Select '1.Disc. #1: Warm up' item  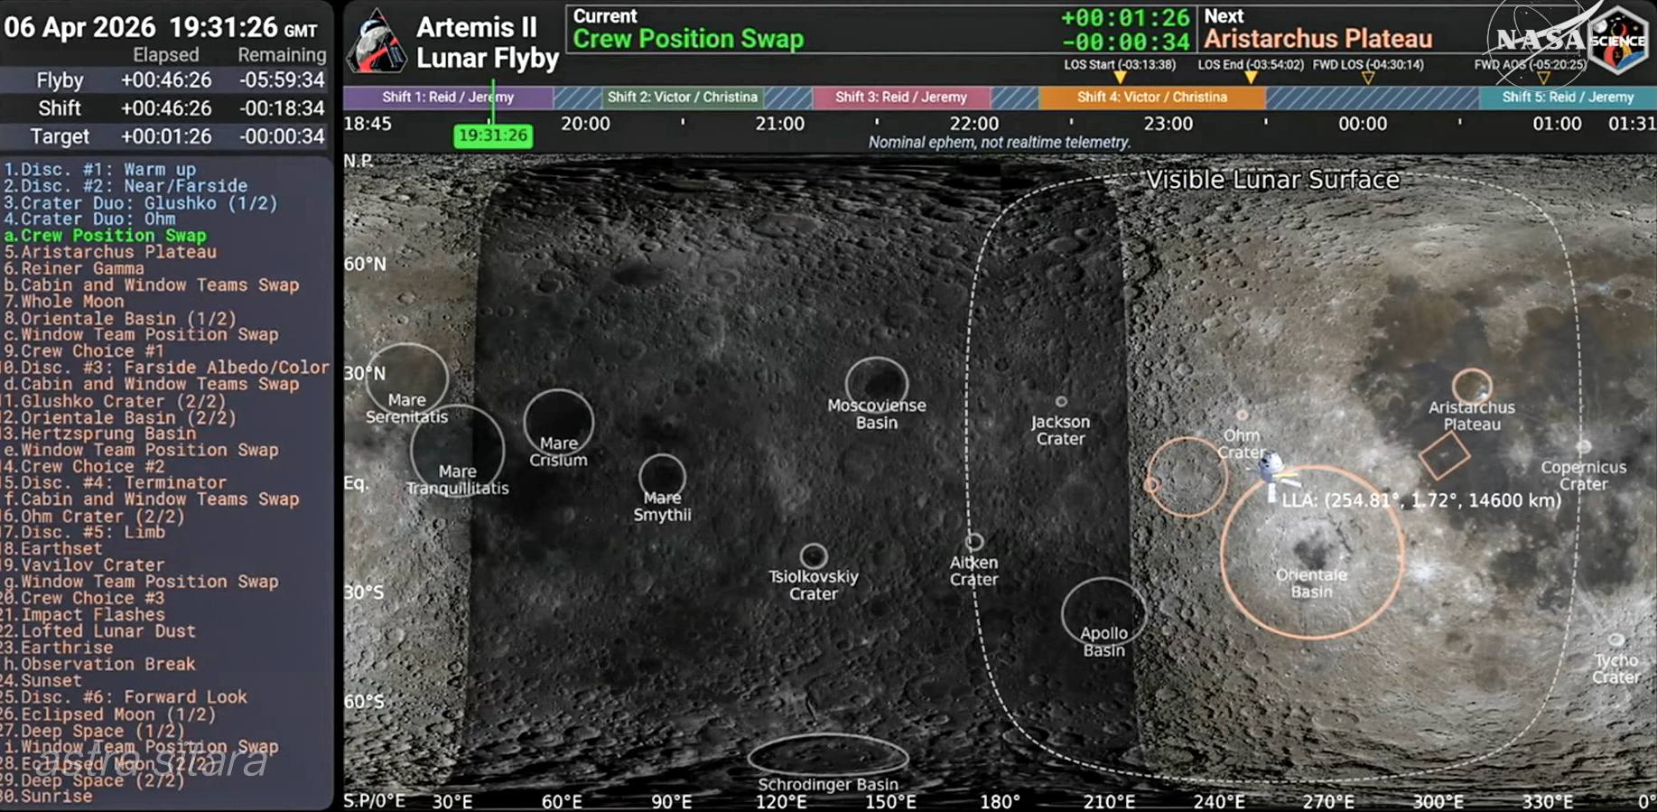99,169
